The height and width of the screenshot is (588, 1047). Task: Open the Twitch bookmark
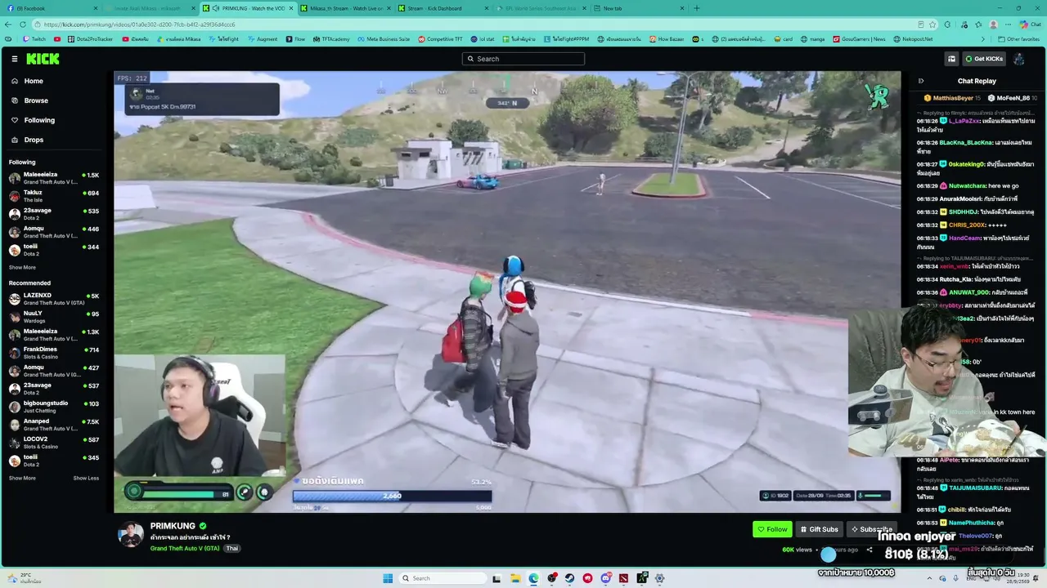(34, 39)
